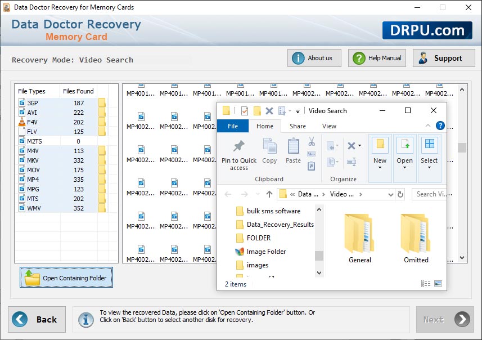Click the Paste shortcut icon
Viewport: 482px width, 340px height.
(x=312, y=166)
